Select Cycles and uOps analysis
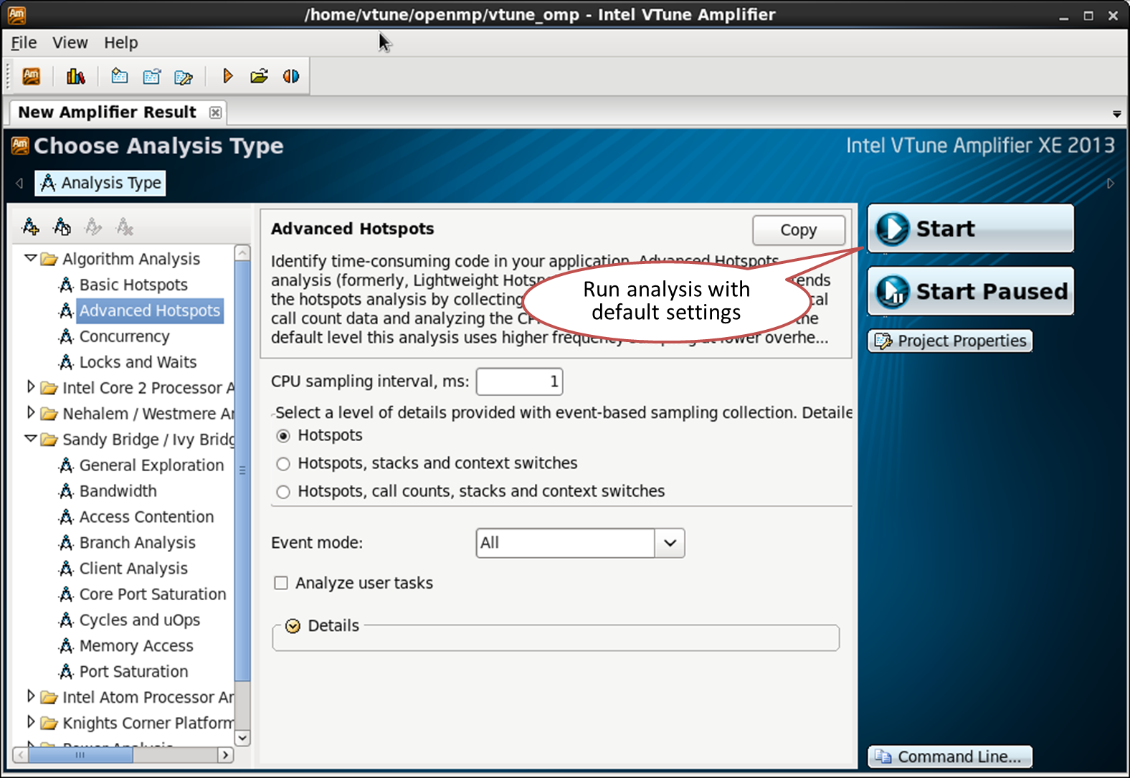This screenshot has width=1130, height=778. 140,620
